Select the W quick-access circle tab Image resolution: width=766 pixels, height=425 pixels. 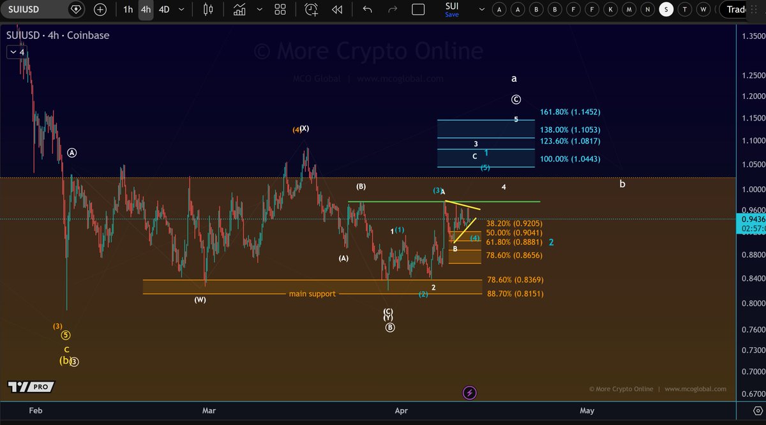(703, 10)
